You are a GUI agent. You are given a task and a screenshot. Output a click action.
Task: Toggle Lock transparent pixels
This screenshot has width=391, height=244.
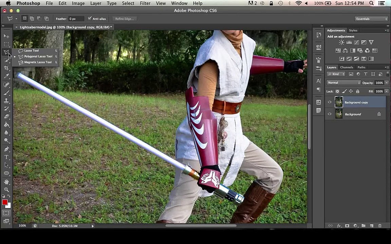[x=337, y=91]
